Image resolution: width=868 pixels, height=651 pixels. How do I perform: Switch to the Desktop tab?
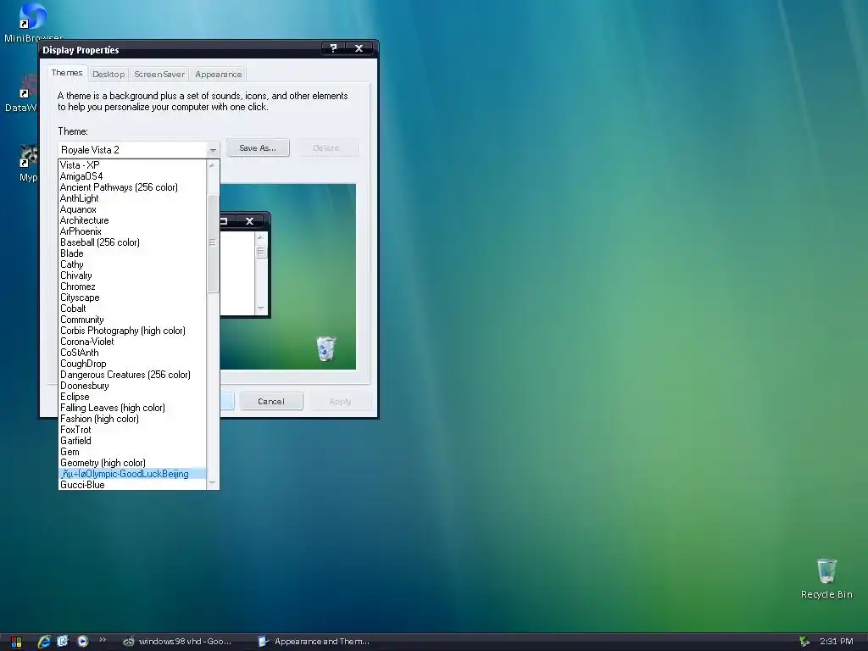click(108, 75)
